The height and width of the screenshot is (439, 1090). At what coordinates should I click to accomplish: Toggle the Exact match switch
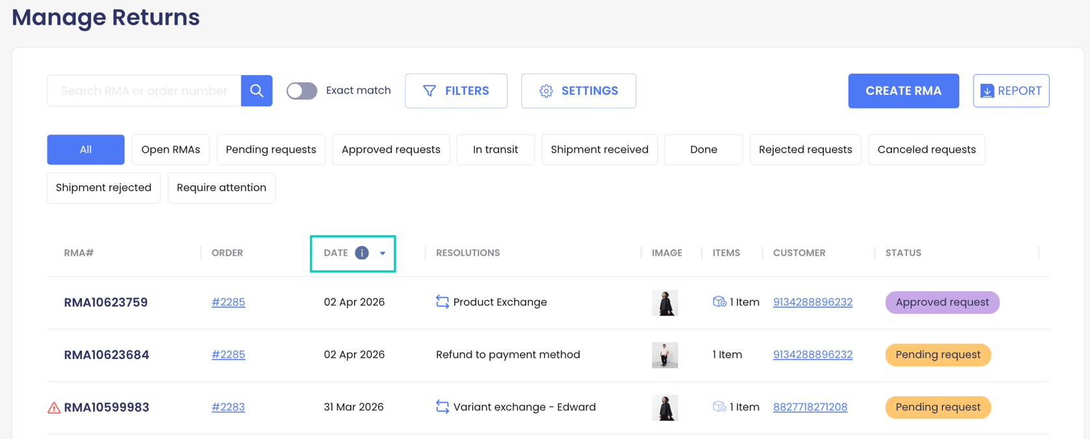[302, 90]
